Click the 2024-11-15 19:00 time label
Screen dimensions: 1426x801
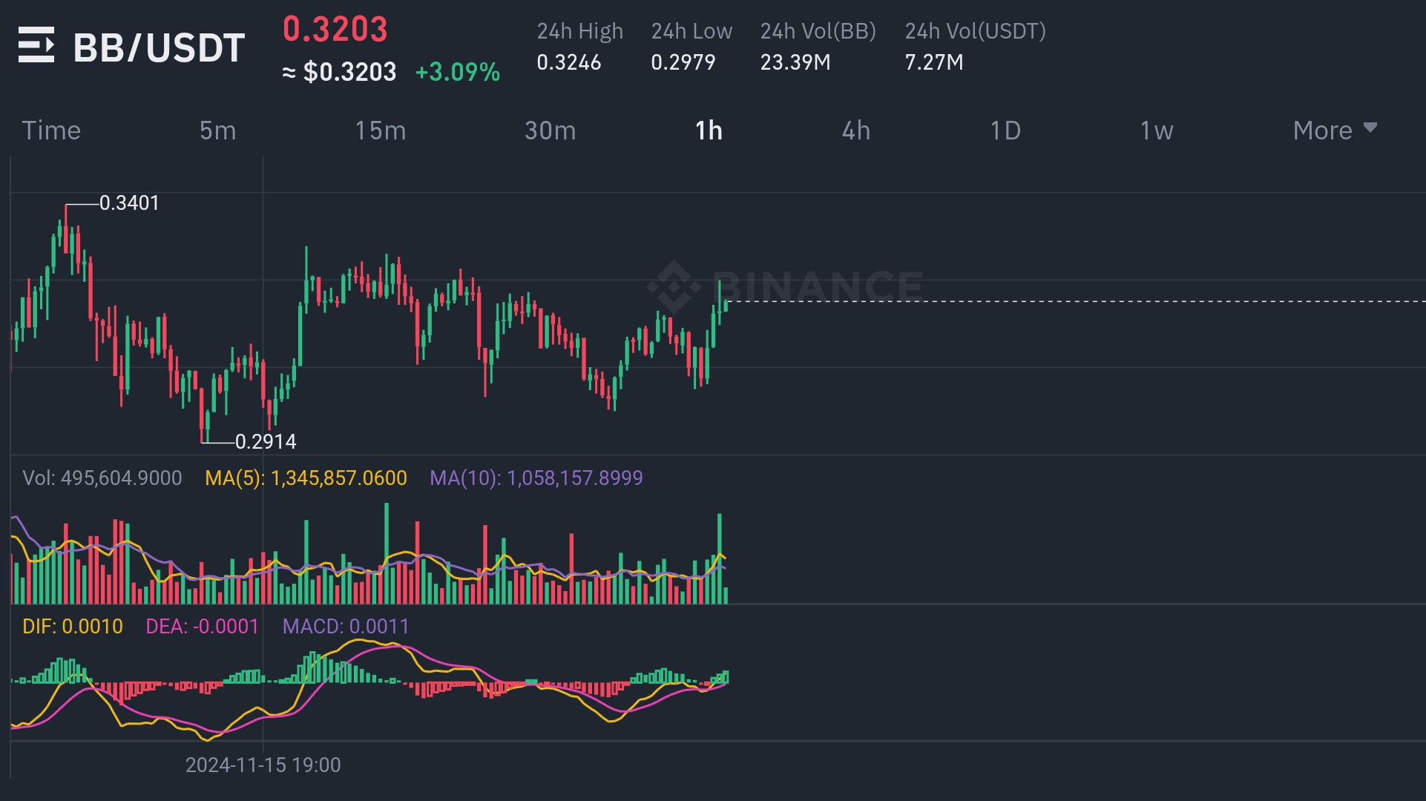coord(263,765)
